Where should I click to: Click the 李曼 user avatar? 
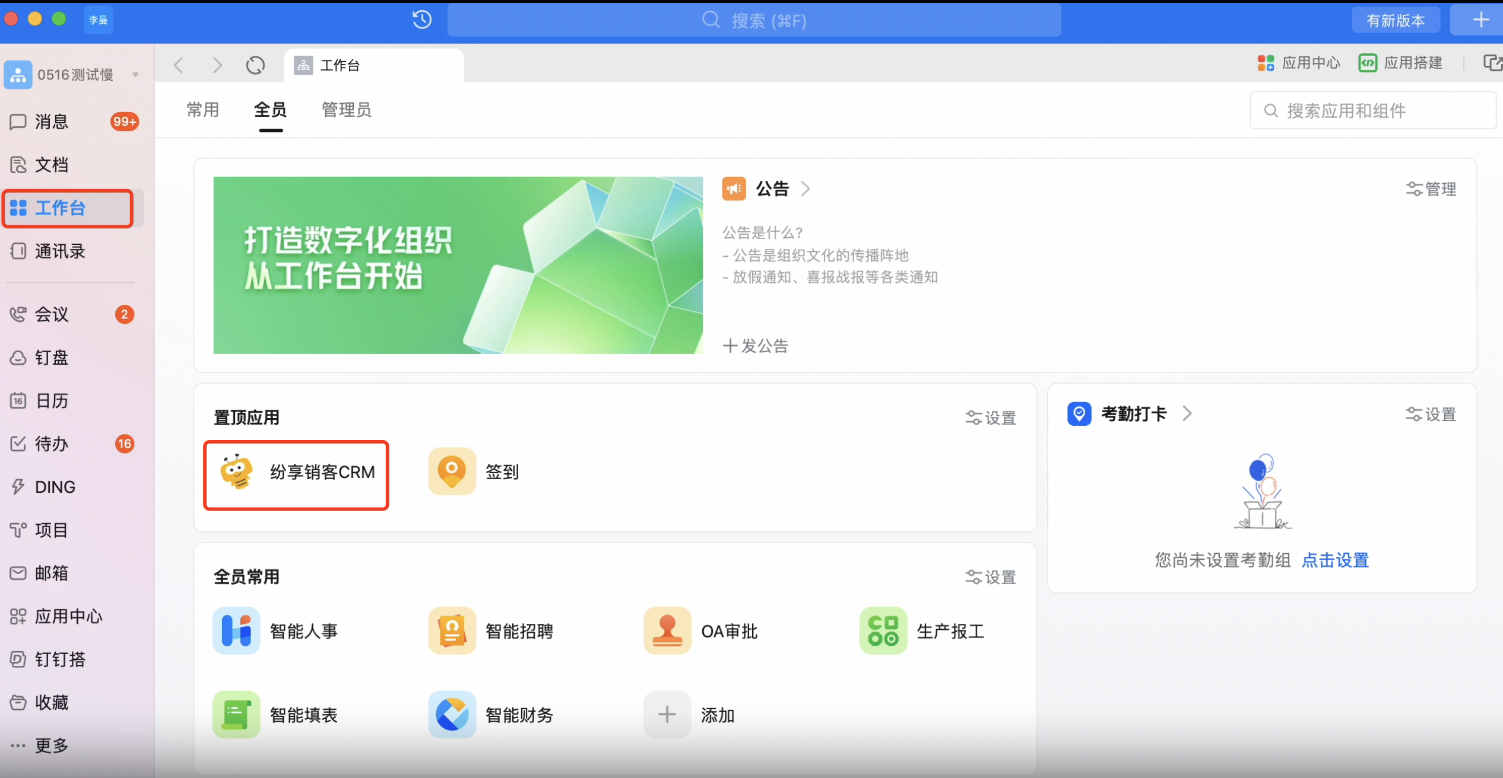99,20
